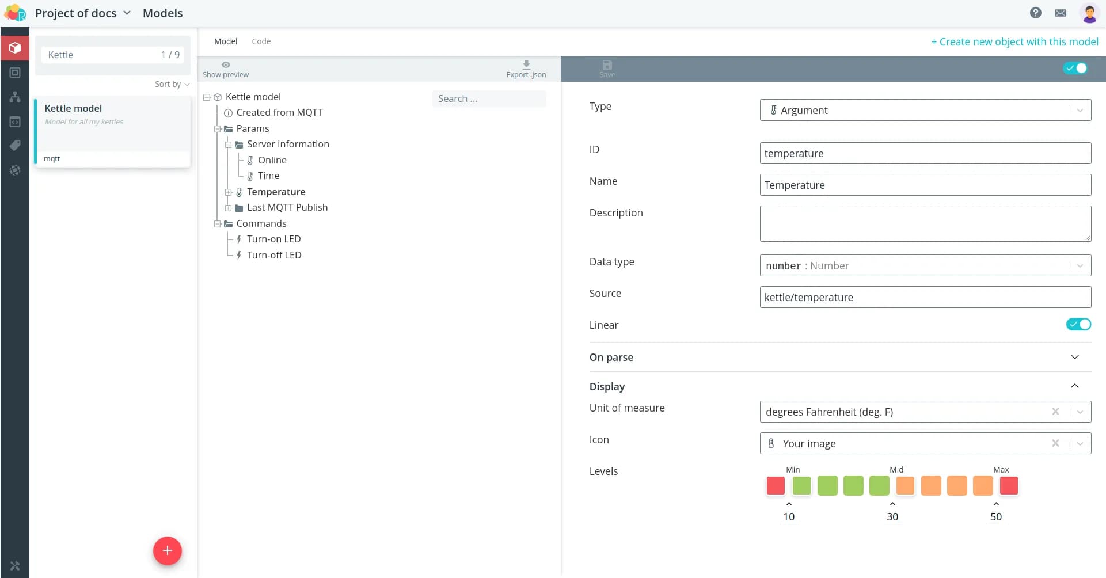The height and width of the screenshot is (578, 1106).
Task: Click the user avatar icon
Action: tap(1089, 13)
